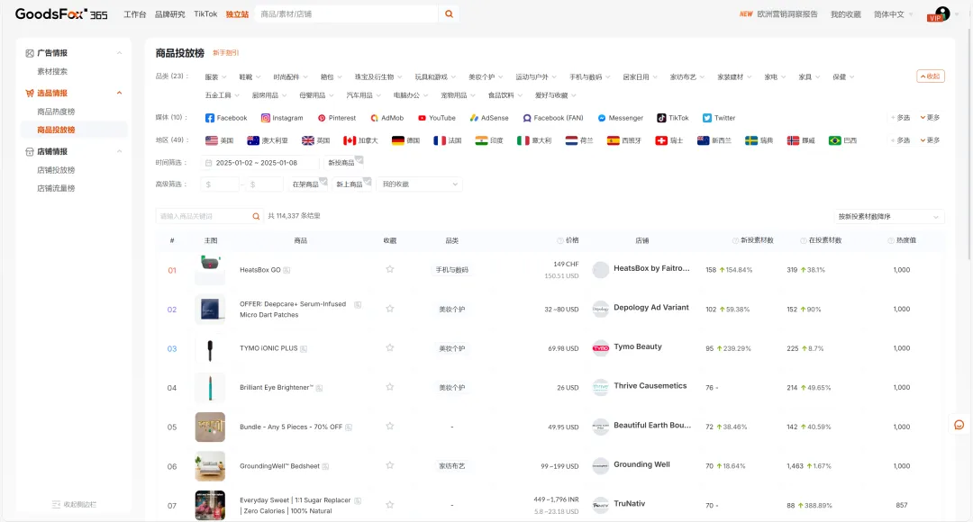Open the VIP user avatar menu

[938, 14]
